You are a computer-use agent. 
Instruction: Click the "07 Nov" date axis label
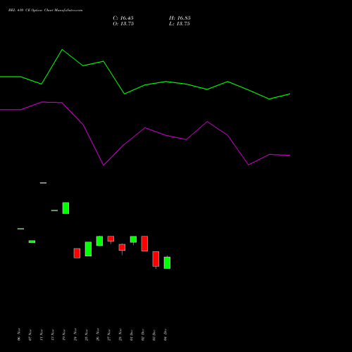coord(30,334)
